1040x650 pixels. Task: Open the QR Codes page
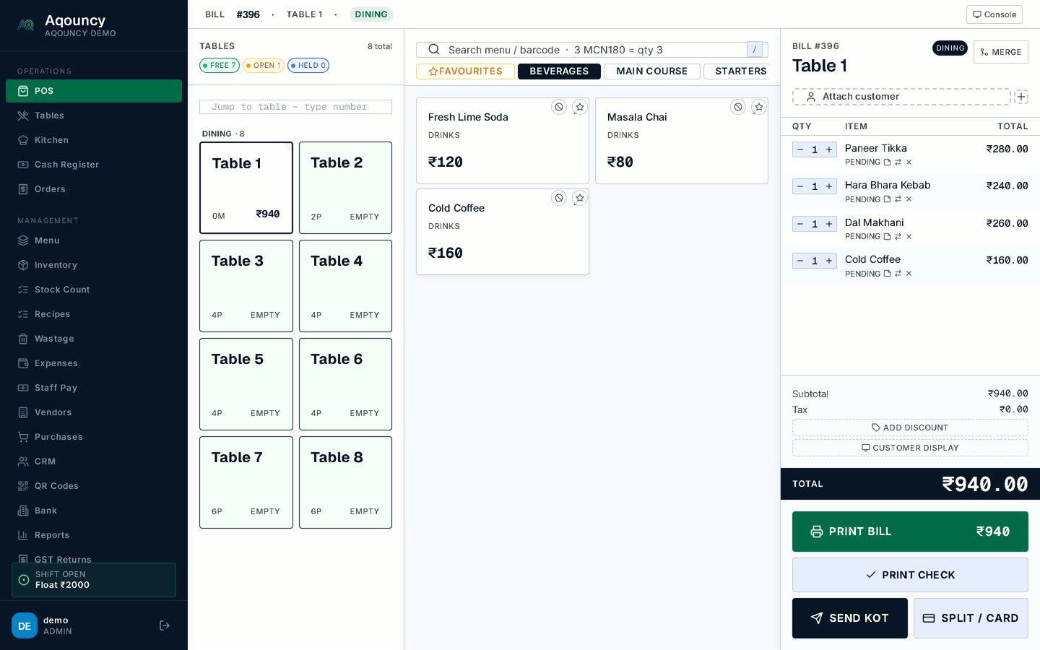tap(94, 486)
